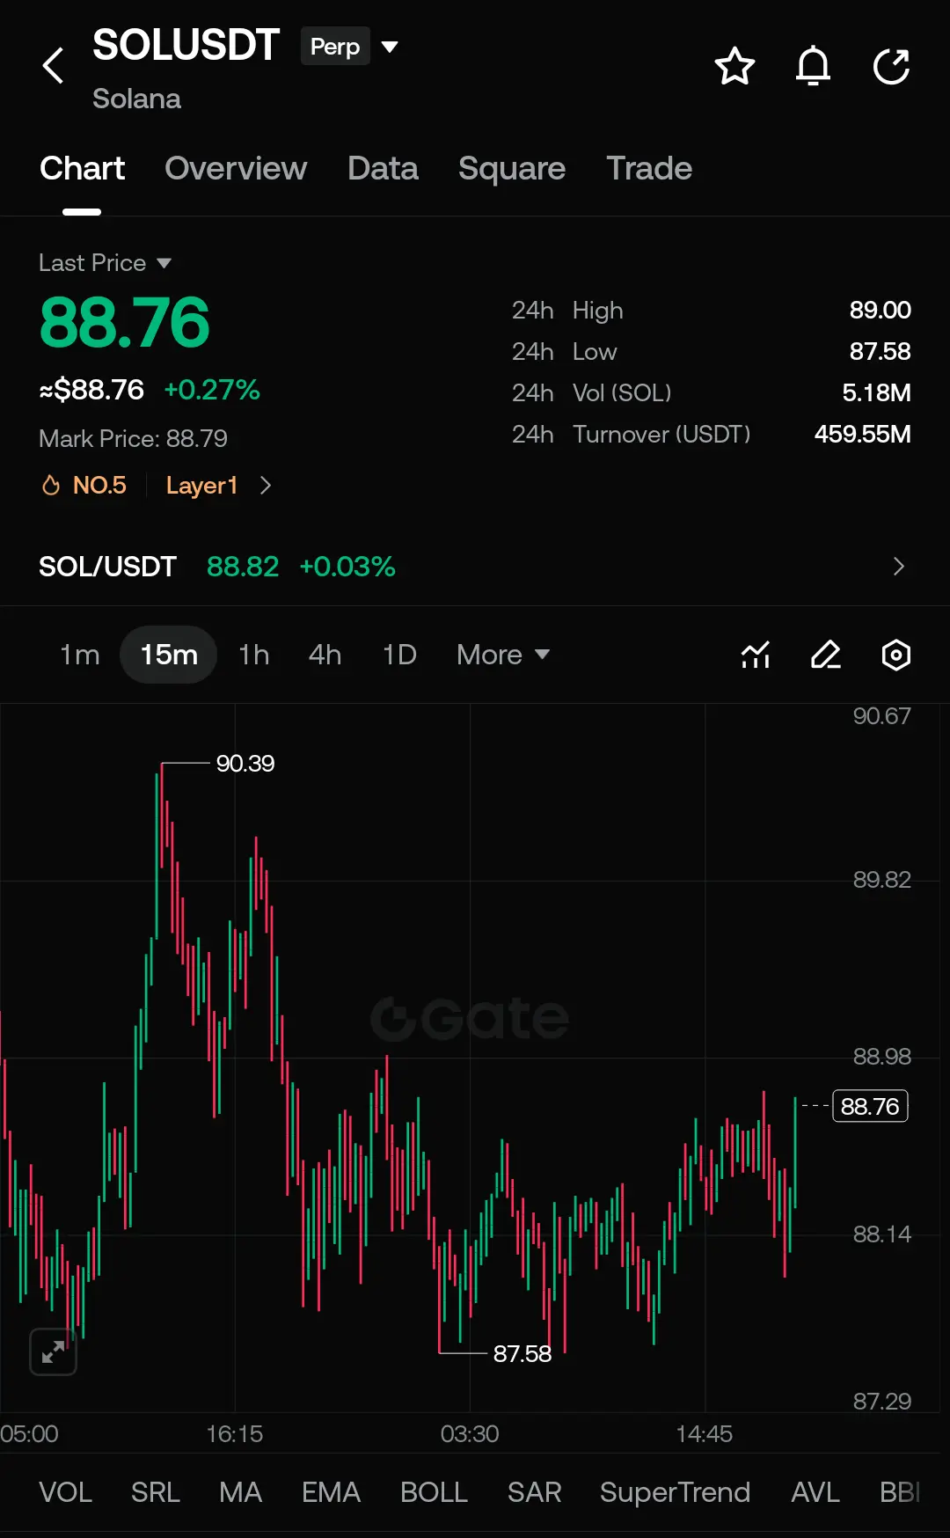Viewport: 950px width, 1538px height.
Task: Tap the 90.39 high price label
Action: point(245,763)
